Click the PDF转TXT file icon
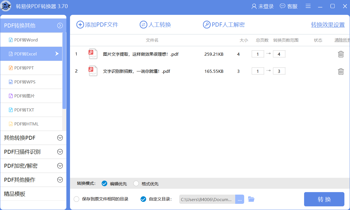The height and width of the screenshot is (210, 350). [11, 110]
